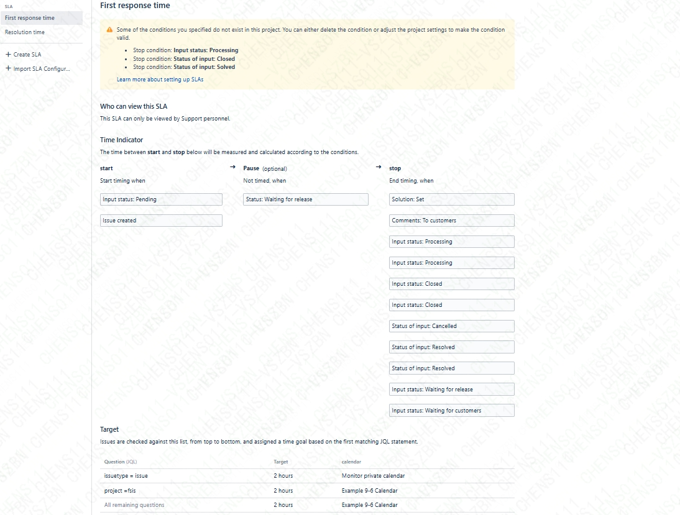Click the Target column header in table
The image size is (680, 515).
(x=280, y=462)
